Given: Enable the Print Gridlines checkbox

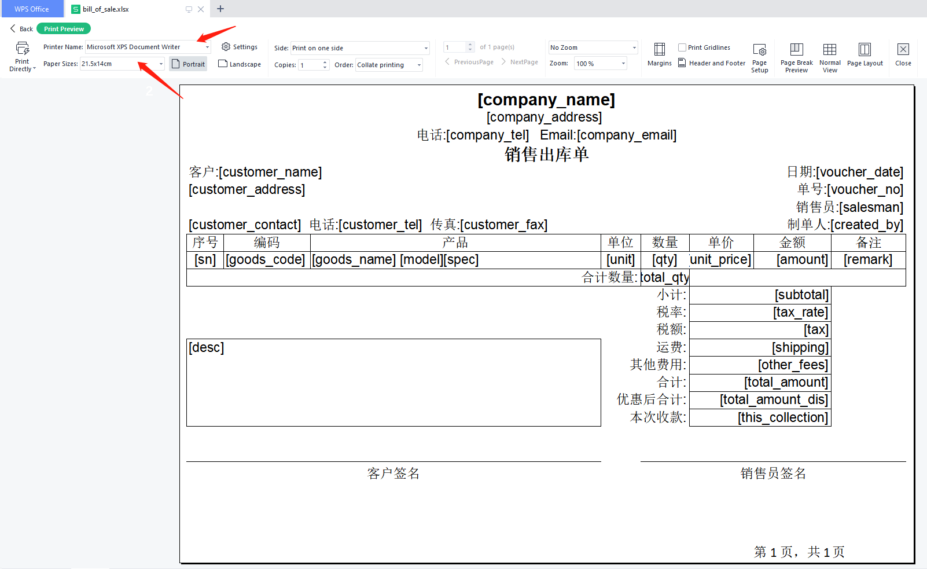Looking at the screenshot, I should 682,47.
